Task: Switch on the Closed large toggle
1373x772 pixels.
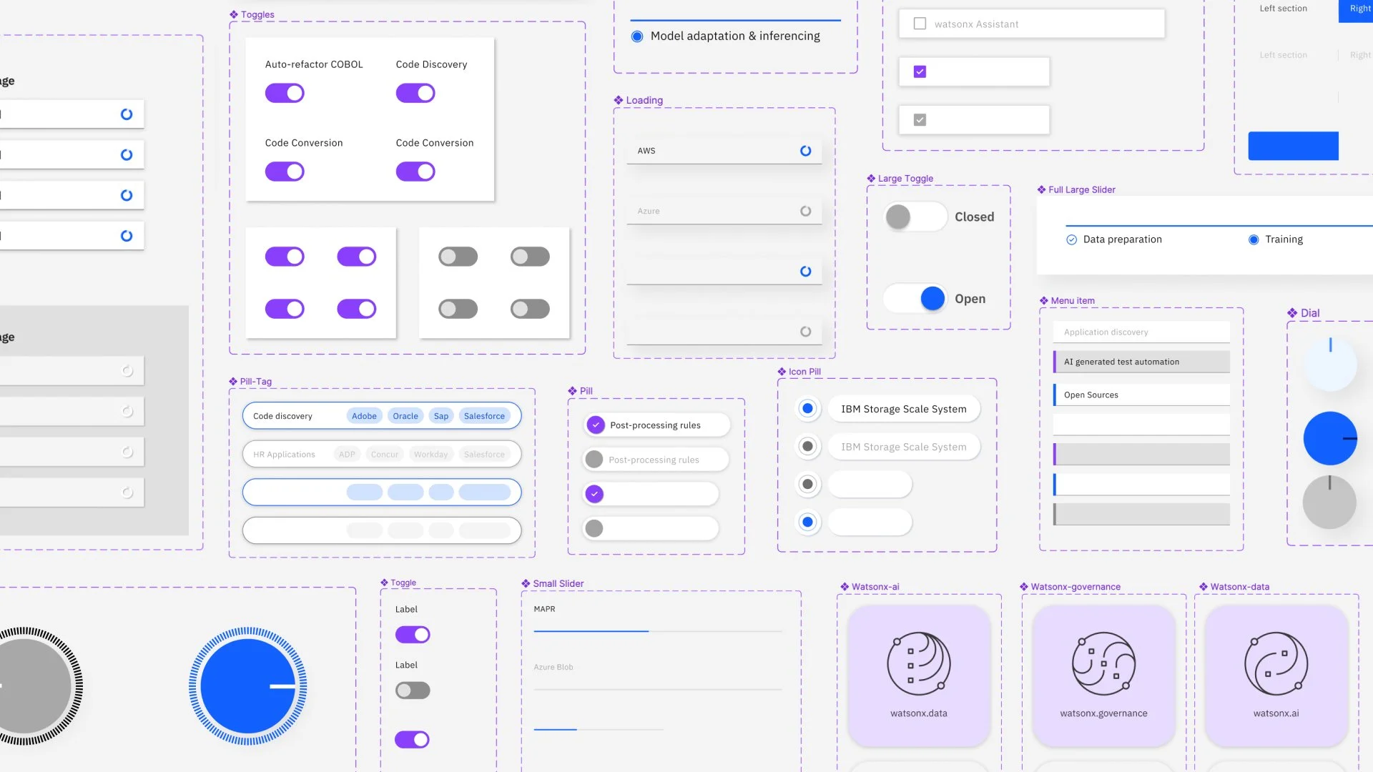Action: click(915, 217)
